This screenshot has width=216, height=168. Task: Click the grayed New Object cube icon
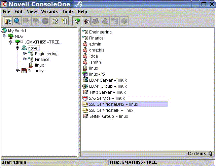coord(124,21)
